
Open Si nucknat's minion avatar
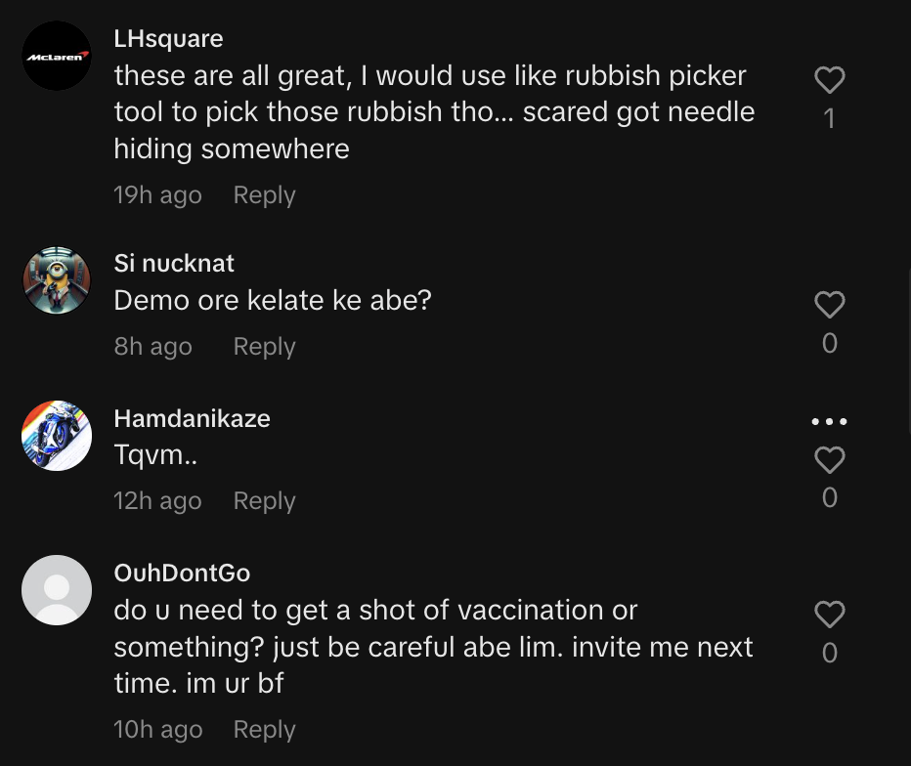pos(57,280)
